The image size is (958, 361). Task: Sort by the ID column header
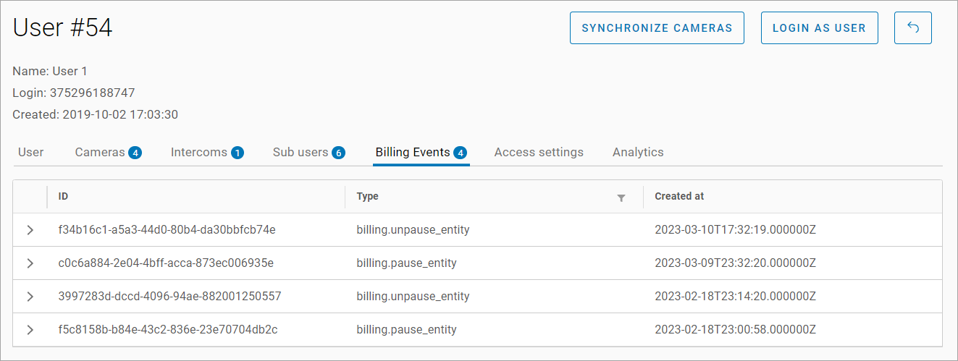(64, 196)
